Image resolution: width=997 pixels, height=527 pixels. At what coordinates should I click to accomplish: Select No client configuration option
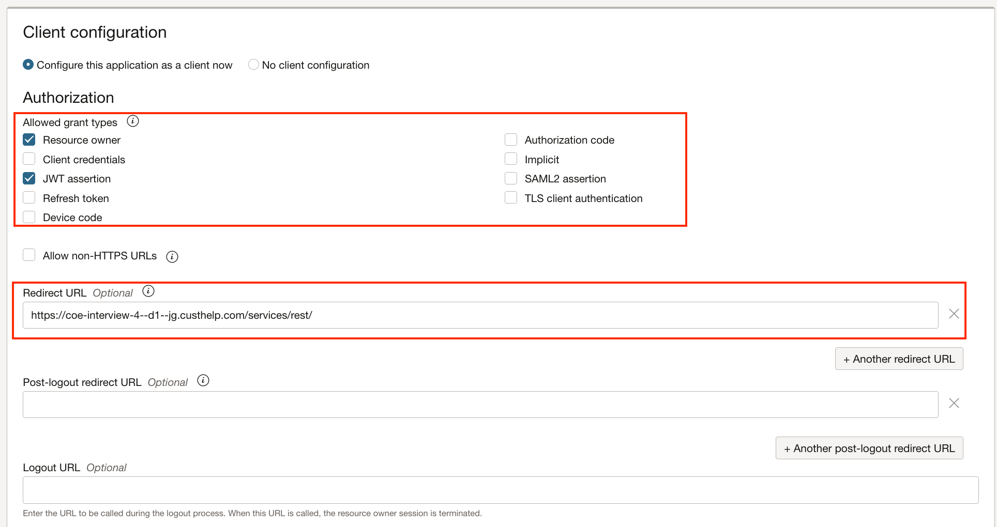click(x=253, y=64)
